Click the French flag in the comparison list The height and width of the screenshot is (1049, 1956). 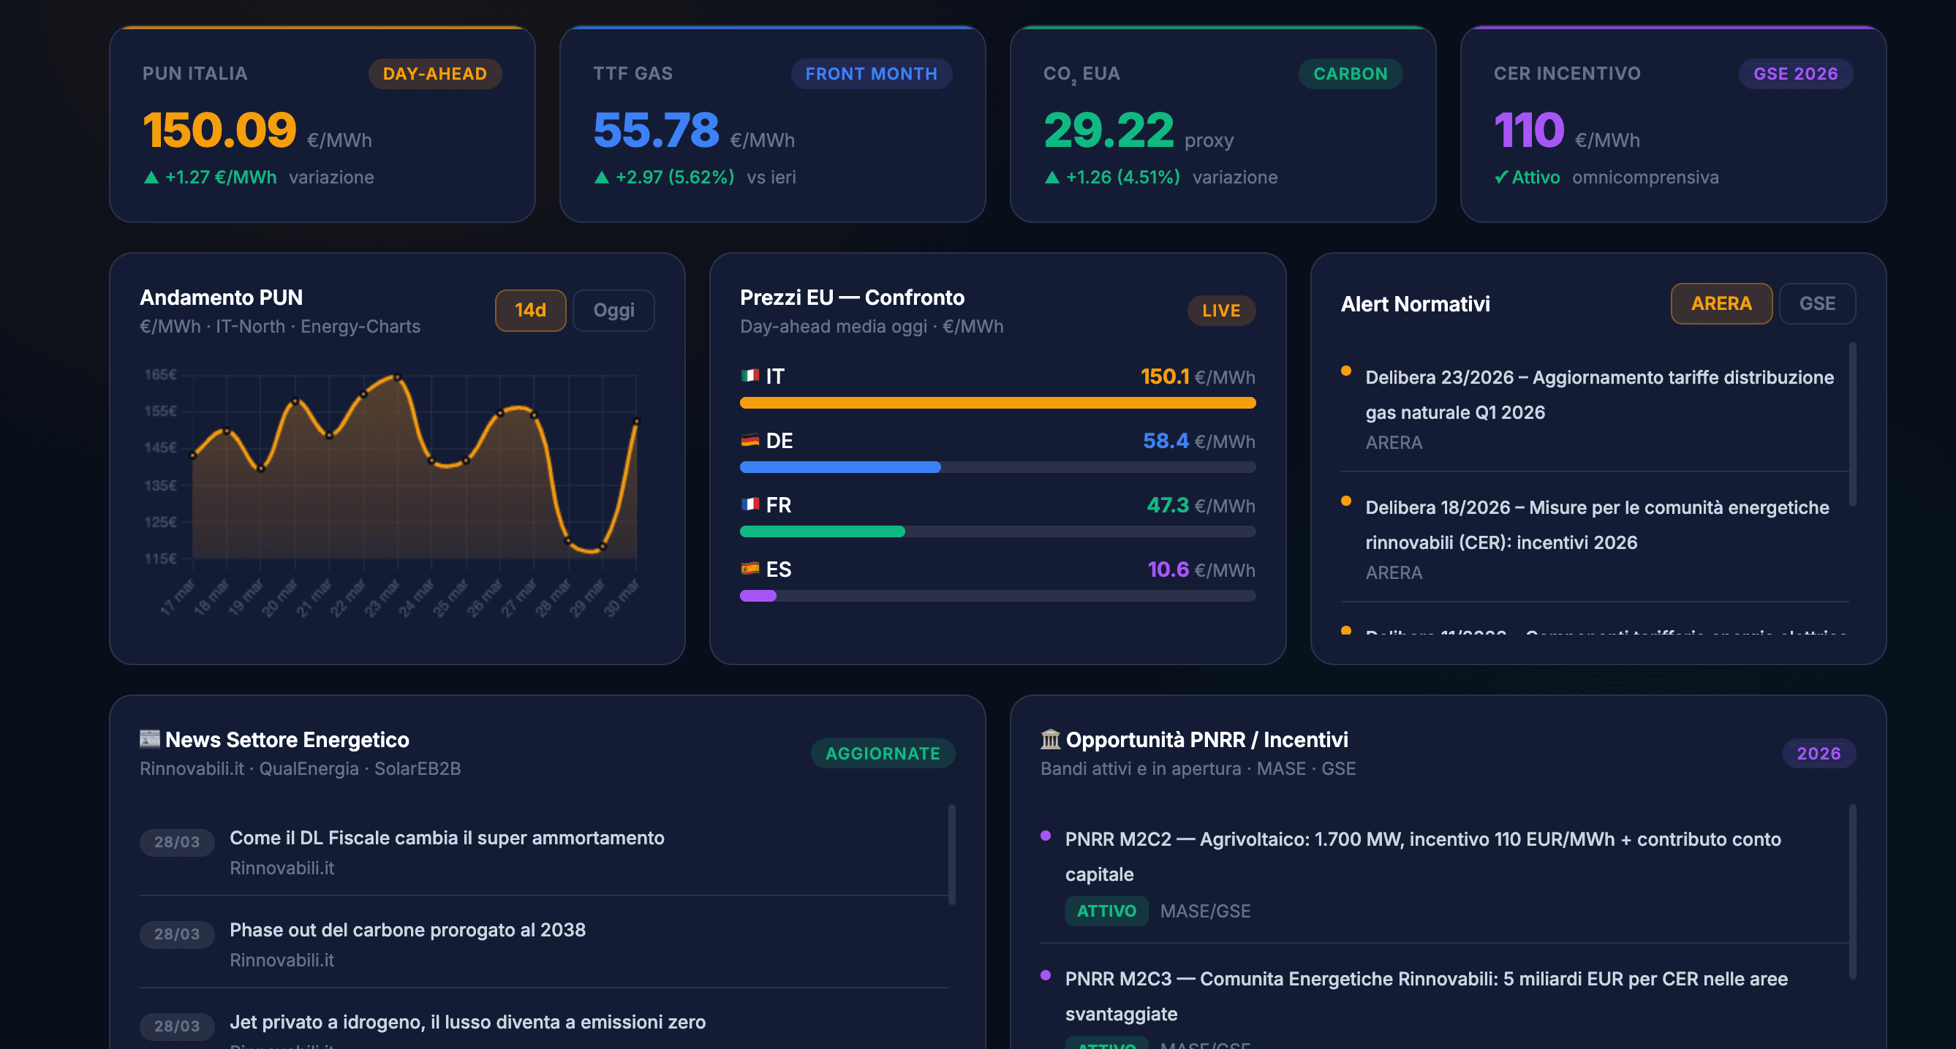click(x=749, y=505)
